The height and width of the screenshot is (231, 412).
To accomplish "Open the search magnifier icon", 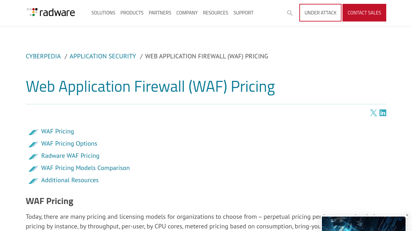I will (x=290, y=13).
